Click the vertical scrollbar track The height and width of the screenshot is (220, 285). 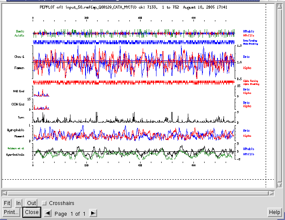[280, 94]
